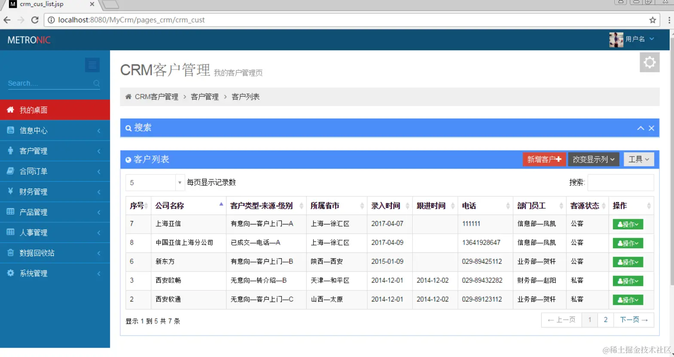
Task: Expand 人事管理 sidebar menu
Action: [x=55, y=232]
